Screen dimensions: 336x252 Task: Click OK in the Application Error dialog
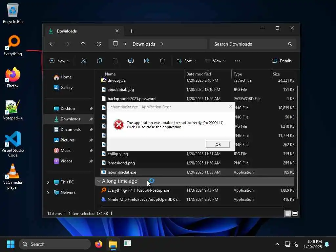click(x=218, y=144)
